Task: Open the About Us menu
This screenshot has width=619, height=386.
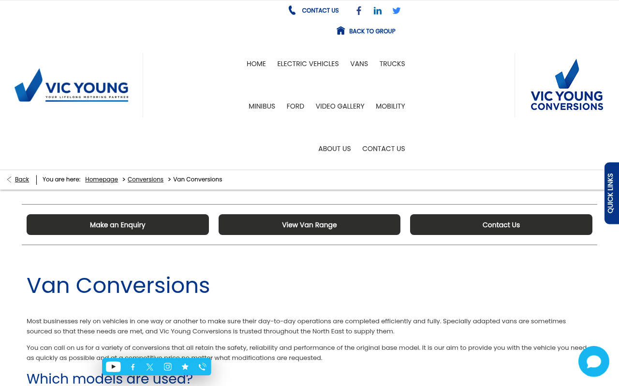Action: point(335,149)
